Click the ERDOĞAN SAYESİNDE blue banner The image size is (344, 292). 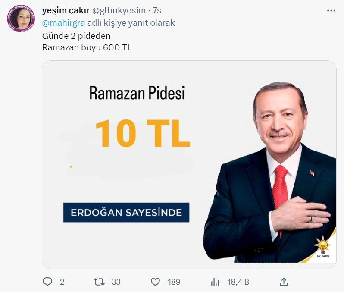point(126,212)
